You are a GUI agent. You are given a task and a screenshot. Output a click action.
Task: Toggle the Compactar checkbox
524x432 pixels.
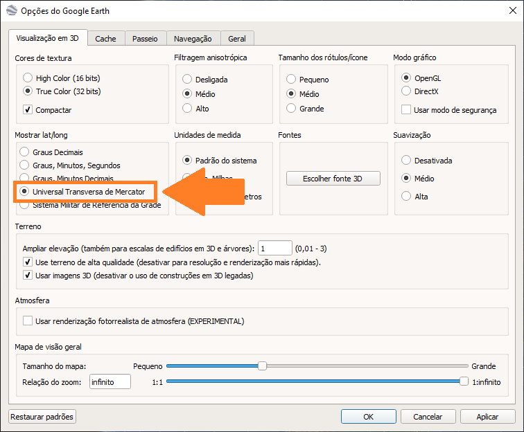28,109
